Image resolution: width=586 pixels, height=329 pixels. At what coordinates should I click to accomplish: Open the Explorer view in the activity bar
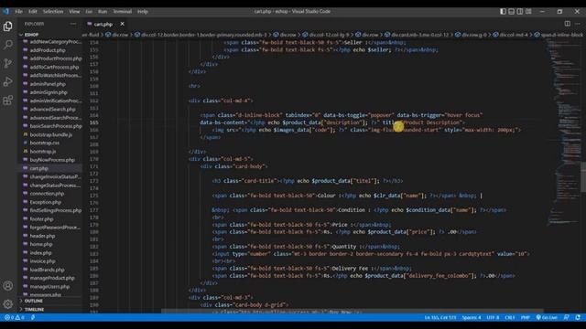click(x=8, y=27)
